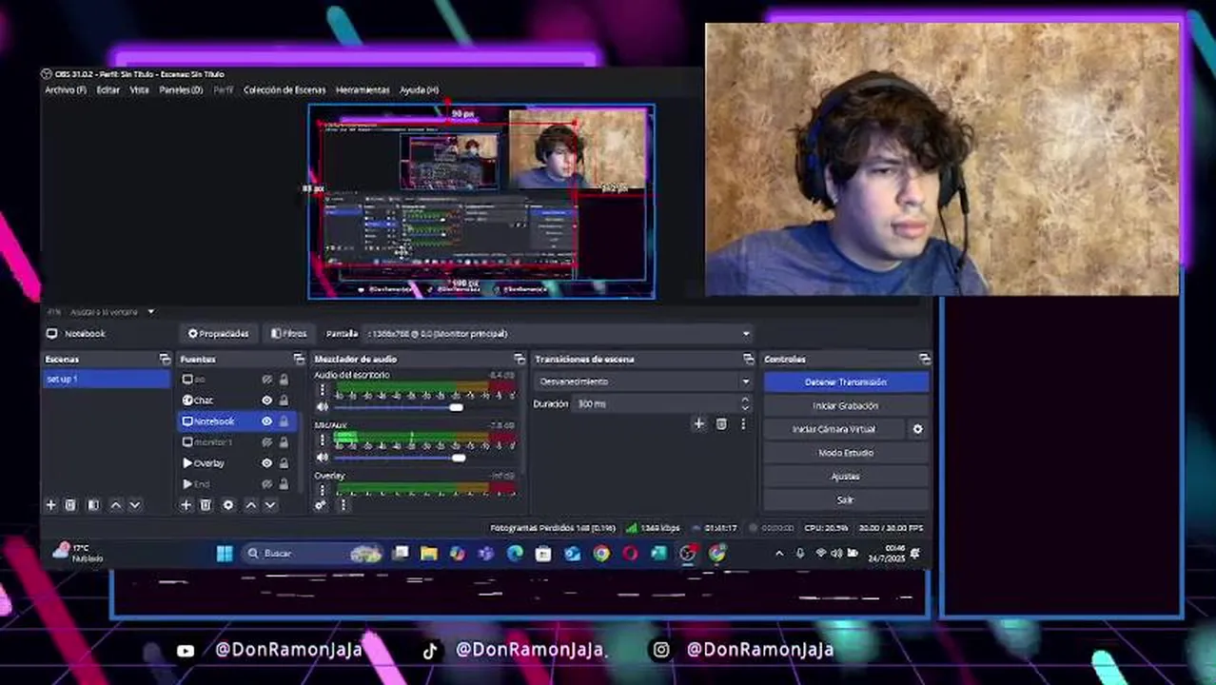
Task: Click Iniciar Grabación button
Action: pyautogui.click(x=846, y=405)
